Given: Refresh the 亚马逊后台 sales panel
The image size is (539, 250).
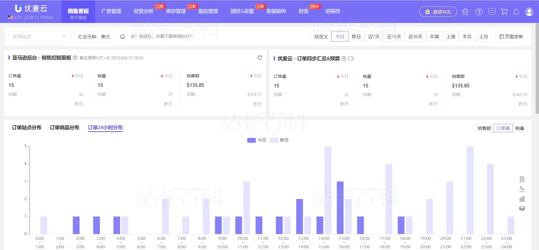Looking at the screenshot, I should point(260,57).
